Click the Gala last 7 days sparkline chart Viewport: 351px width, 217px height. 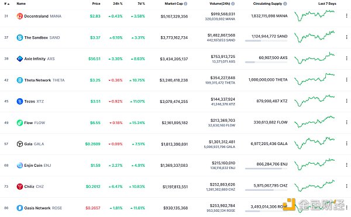314,143
